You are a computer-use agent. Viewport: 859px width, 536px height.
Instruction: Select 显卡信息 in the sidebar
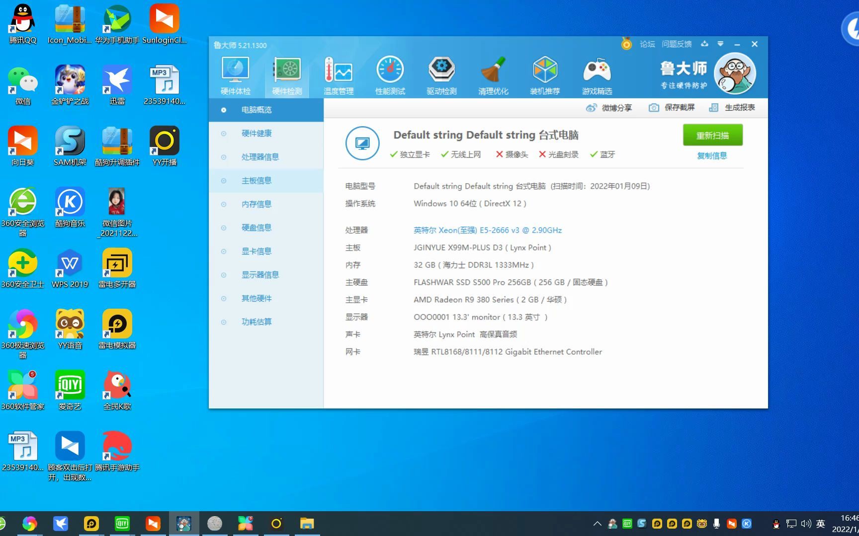tap(266, 251)
